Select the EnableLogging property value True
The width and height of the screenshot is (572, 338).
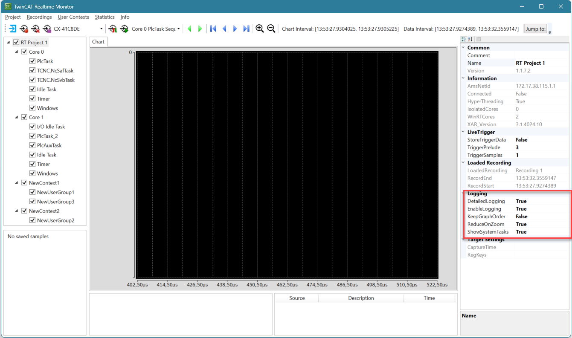521,209
